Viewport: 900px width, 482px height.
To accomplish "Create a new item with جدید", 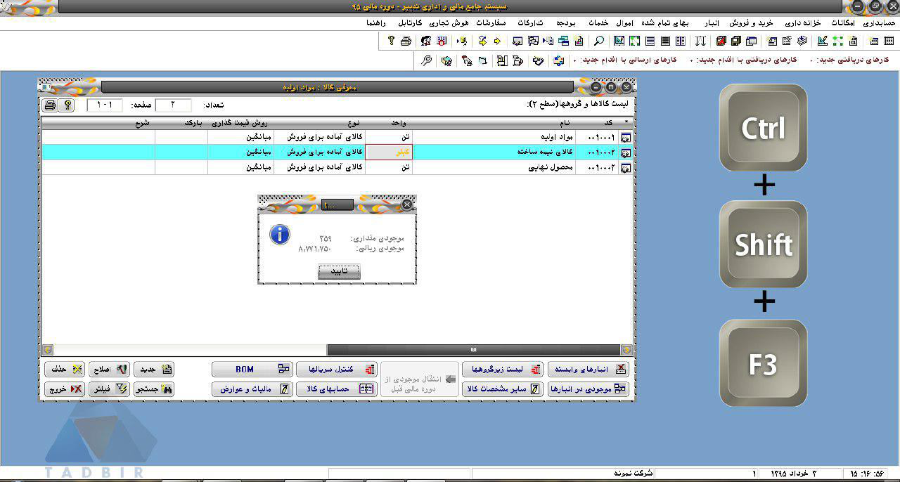I will click(153, 369).
